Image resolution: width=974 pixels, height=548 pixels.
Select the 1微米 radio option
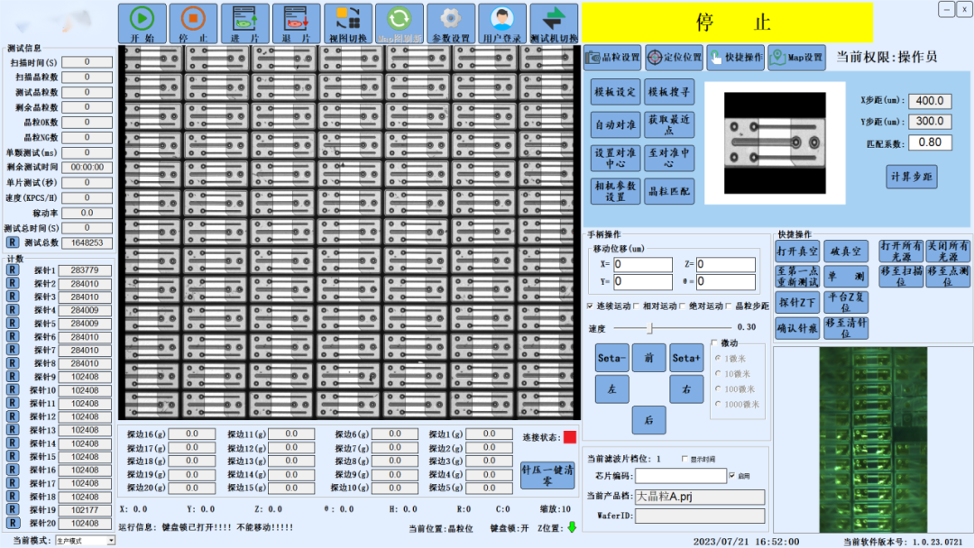click(x=718, y=359)
